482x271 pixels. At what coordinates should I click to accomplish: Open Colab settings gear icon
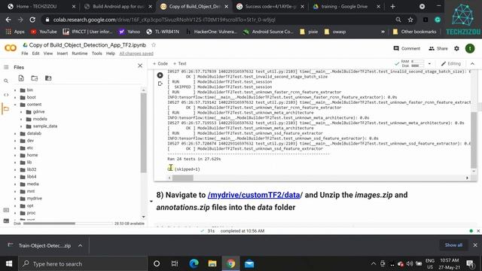tap(457, 48)
